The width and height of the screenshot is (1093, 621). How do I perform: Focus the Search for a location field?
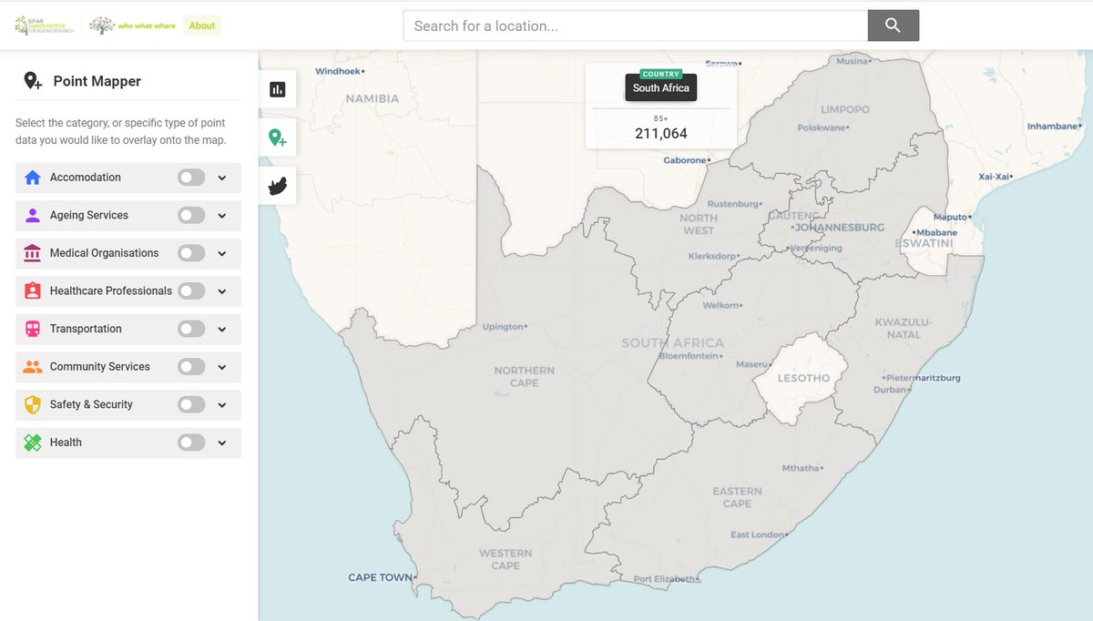pos(636,25)
